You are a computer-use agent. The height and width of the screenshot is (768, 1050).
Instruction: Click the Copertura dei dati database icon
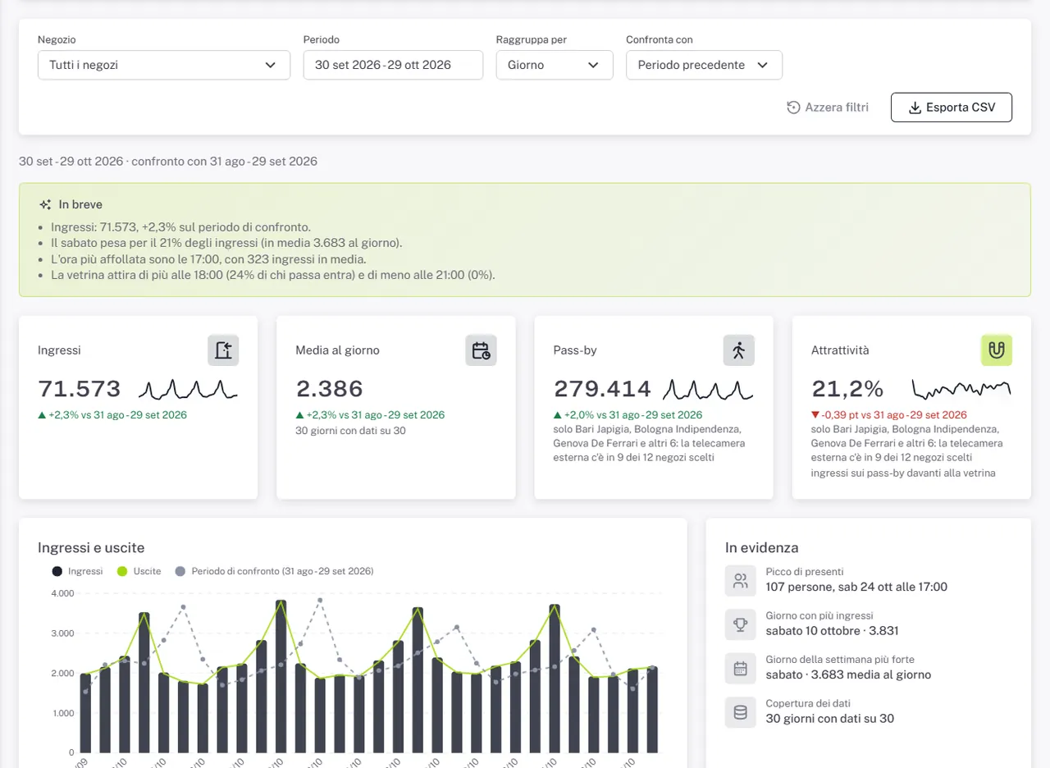[741, 712]
